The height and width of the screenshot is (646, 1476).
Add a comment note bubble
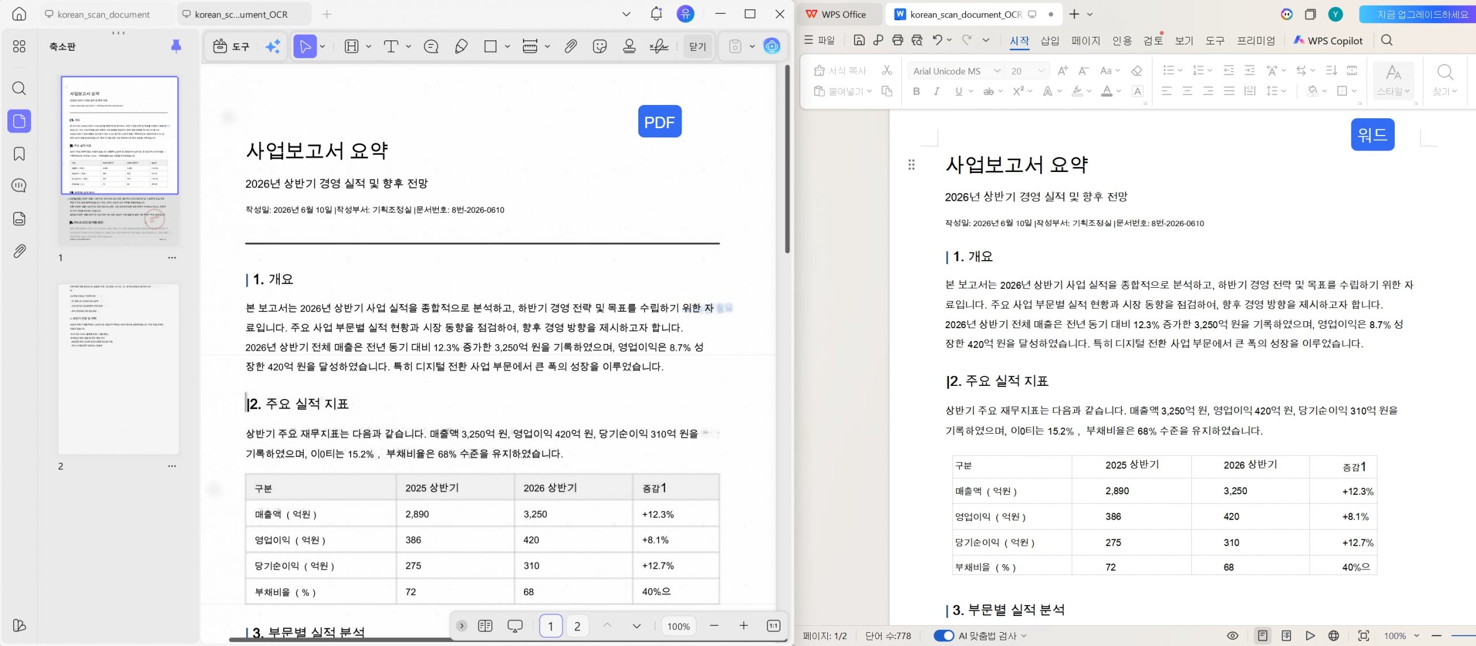[431, 47]
